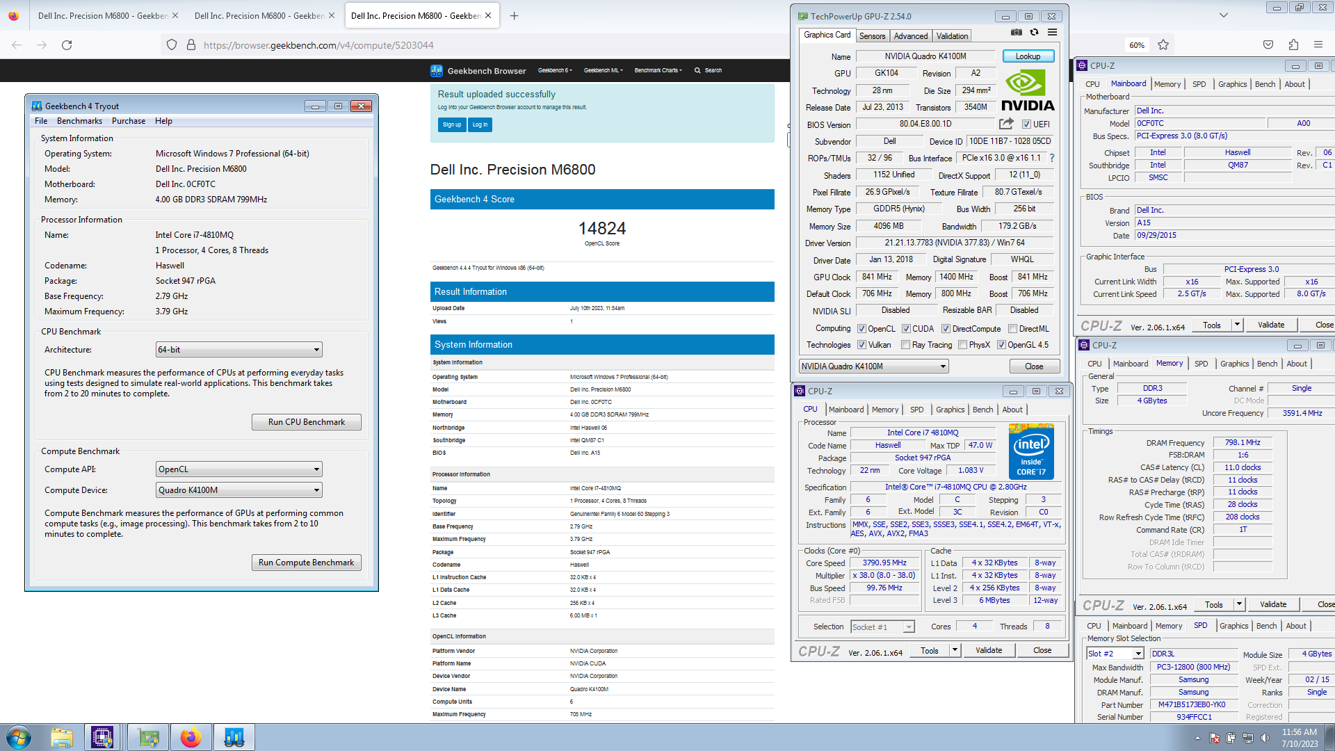Click Run Compute Benchmark
This screenshot has height=751, width=1335.
click(307, 563)
